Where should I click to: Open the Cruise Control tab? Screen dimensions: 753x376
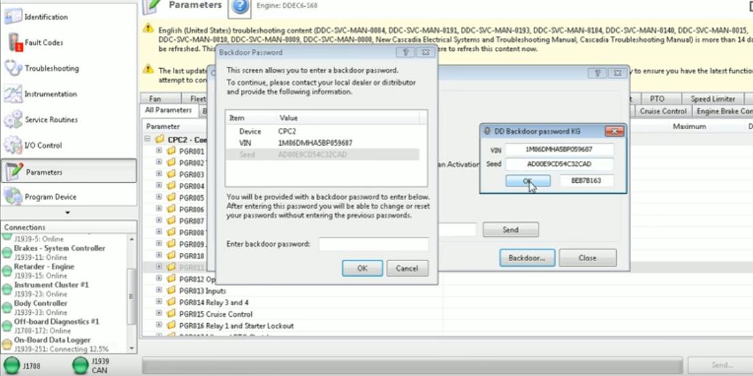(663, 112)
